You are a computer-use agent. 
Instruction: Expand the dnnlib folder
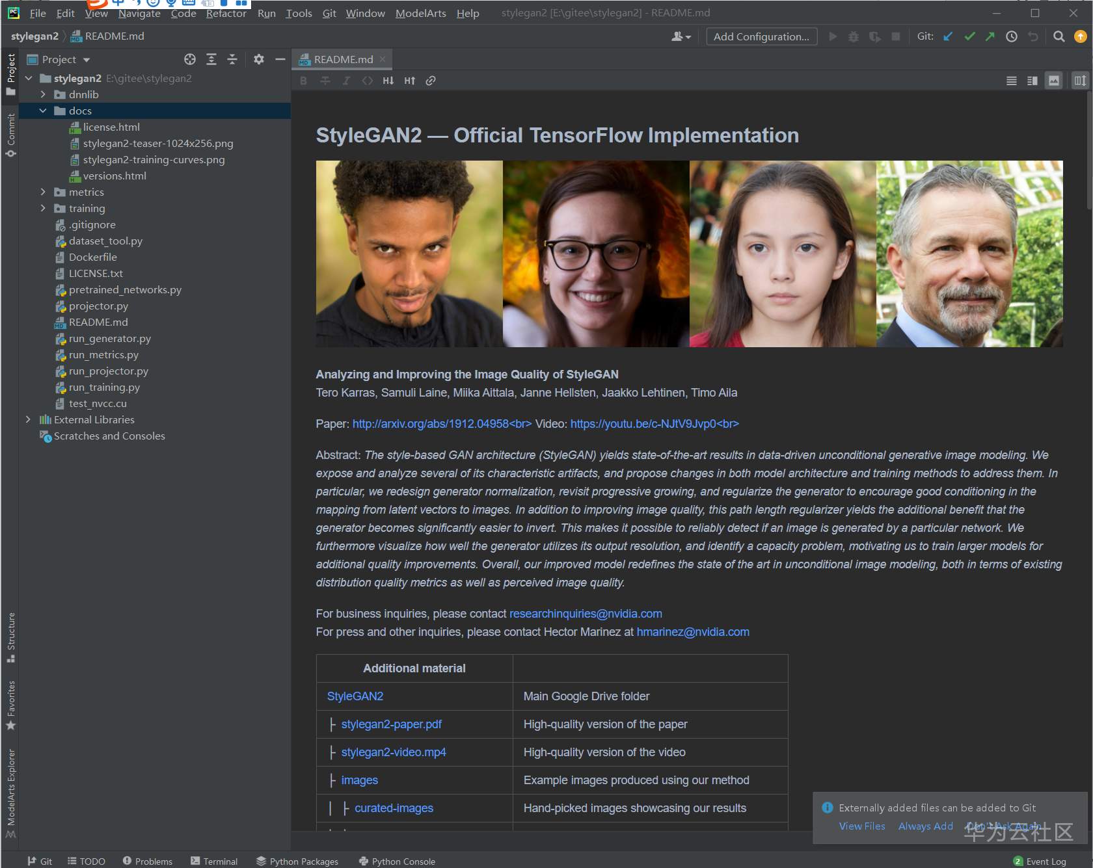(x=43, y=94)
